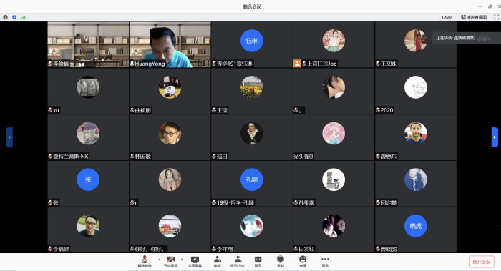The image size is (501, 271).
Task: Click the pink anime avatar of 光头强
Action: point(334,133)
